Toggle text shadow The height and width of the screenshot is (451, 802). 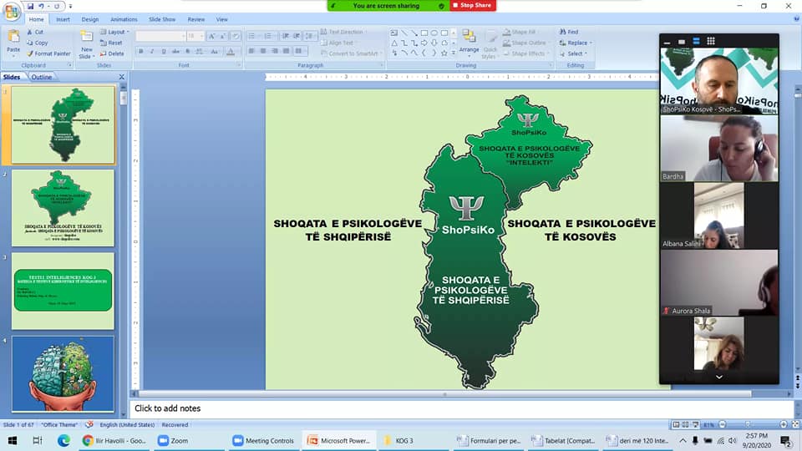188,51
